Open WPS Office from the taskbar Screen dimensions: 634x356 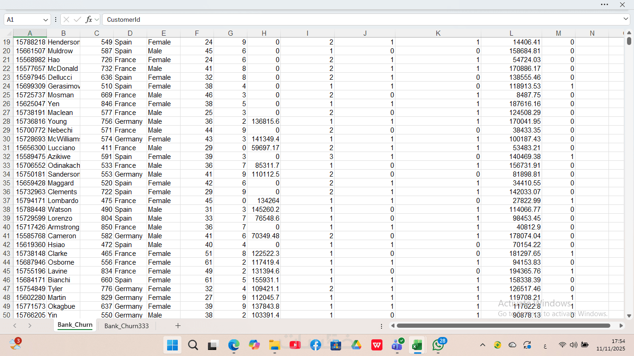376,345
